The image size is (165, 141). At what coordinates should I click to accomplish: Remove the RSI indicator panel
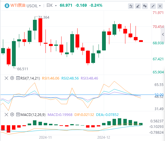pyautogui.click(x=6, y=78)
